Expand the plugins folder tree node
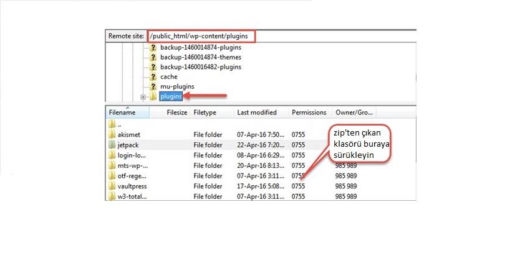This screenshot has width=510, height=253. coord(143,96)
